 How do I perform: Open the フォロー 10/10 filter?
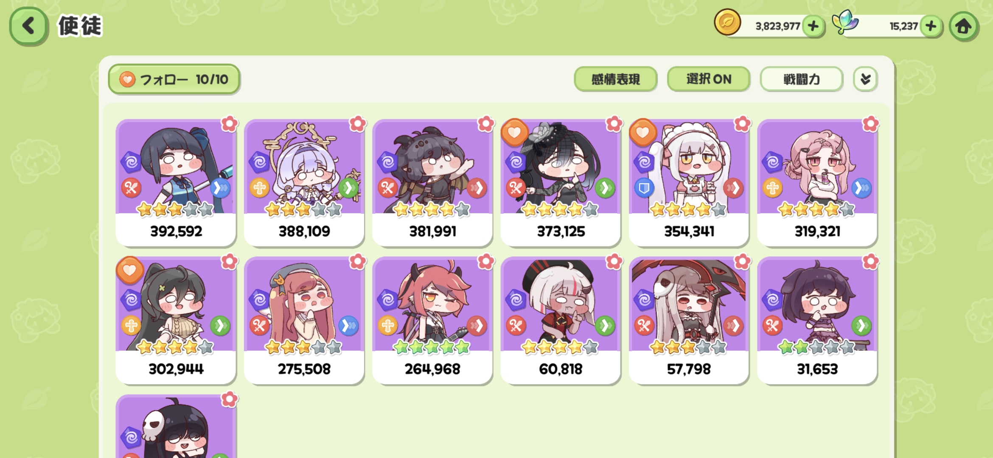(174, 79)
